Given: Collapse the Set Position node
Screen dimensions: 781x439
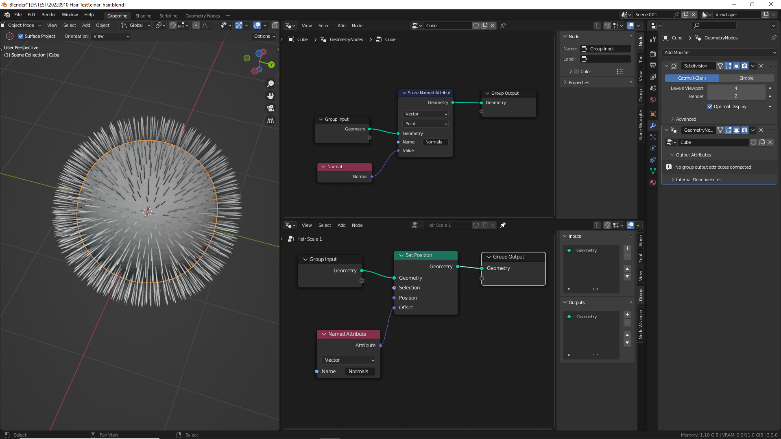Looking at the screenshot, I should pos(401,255).
